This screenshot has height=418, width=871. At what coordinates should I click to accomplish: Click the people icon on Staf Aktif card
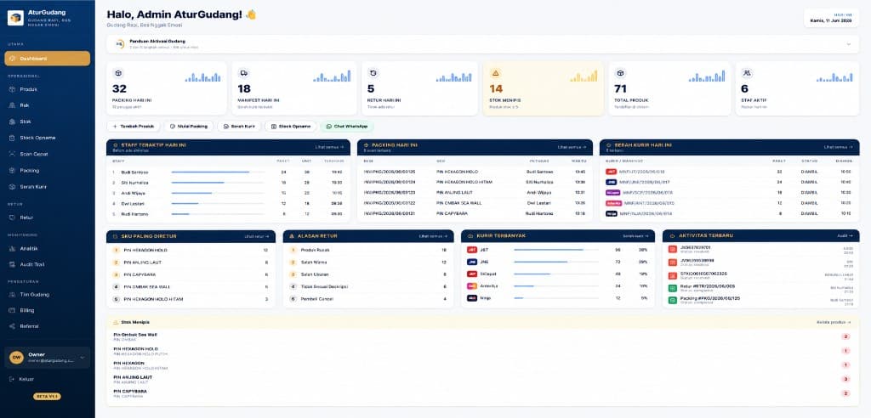(x=747, y=73)
